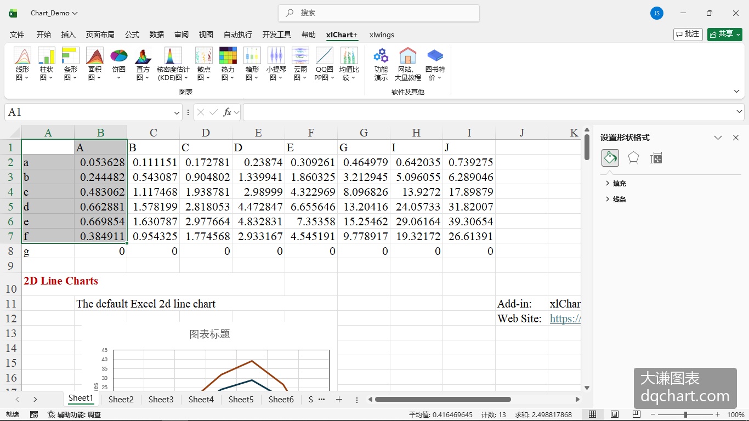Image resolution: width=749 pixels, height=421 pixels.
Task: Open the https hyperlink in cell K12
Action: pyautogui.click(x=565, y=318)
